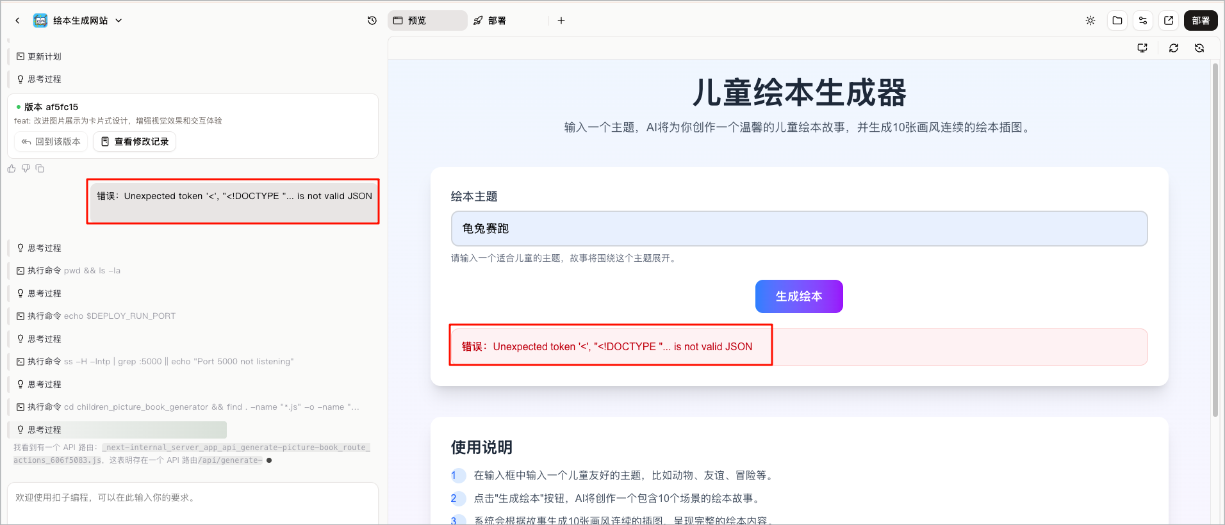Copy the response with copy icon
1225x525 pixels.
click(40, 168)
